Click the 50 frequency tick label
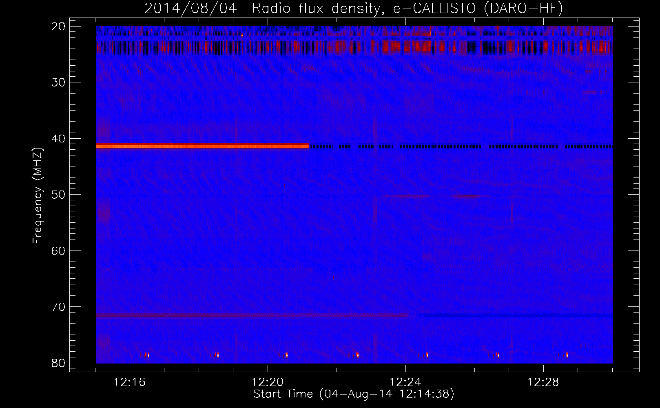Screen dimensions: 660x408 click(x=59, y=195)
